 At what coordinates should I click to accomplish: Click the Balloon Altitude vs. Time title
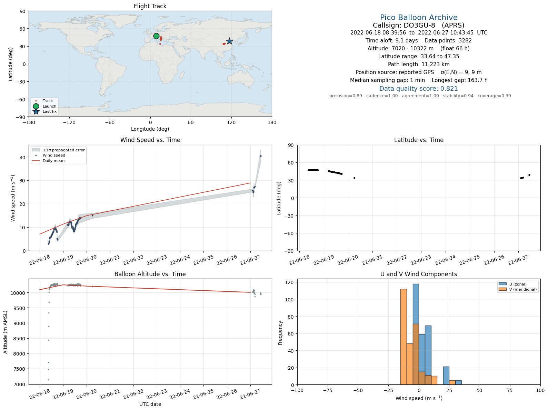[x=150, y=274]
